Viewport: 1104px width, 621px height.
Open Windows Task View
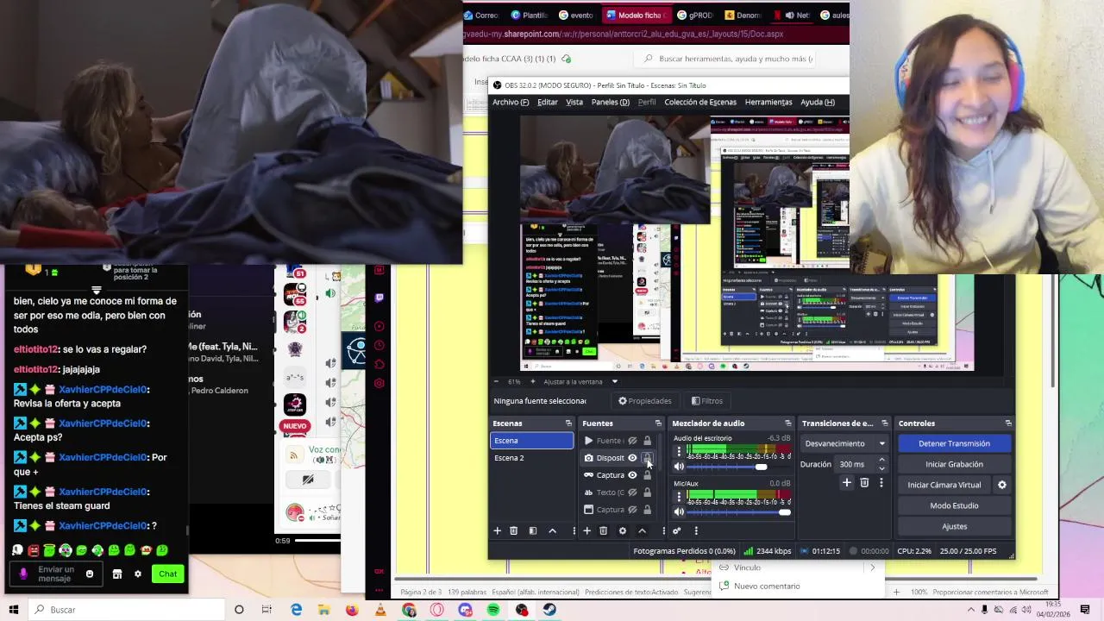[267, 610]
